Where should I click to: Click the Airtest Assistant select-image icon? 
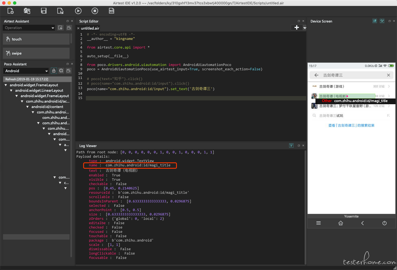tap(60, 28)
